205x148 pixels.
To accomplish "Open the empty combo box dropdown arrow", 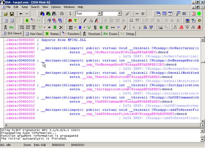I will click(x=119, y=14).
